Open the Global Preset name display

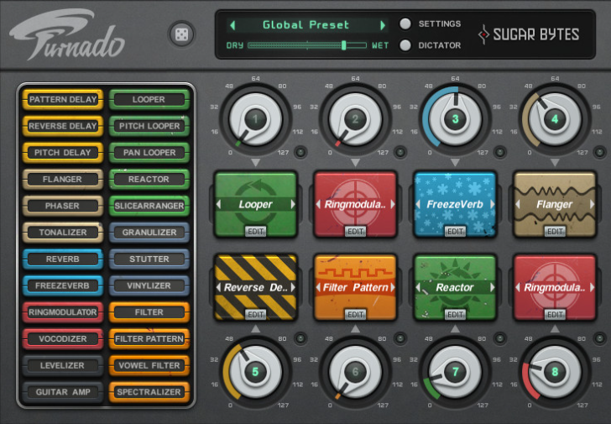[305, 25]
